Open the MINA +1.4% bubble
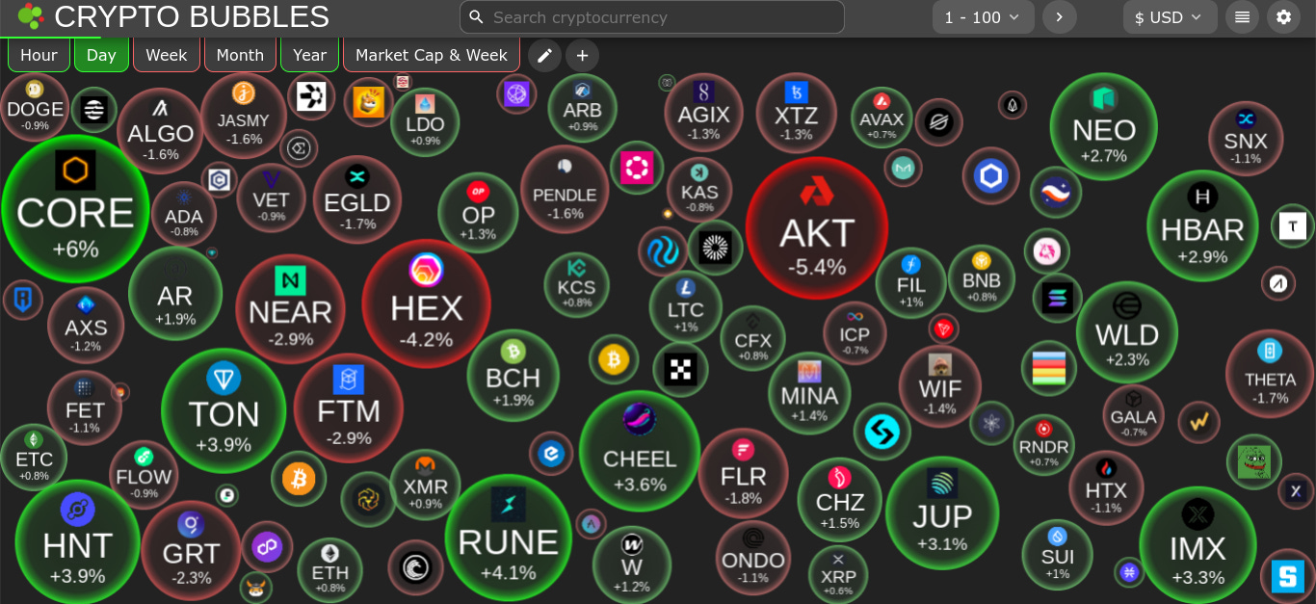This screenshot has height=604, width=1316. pyautogui.click(x=809, y=393)
